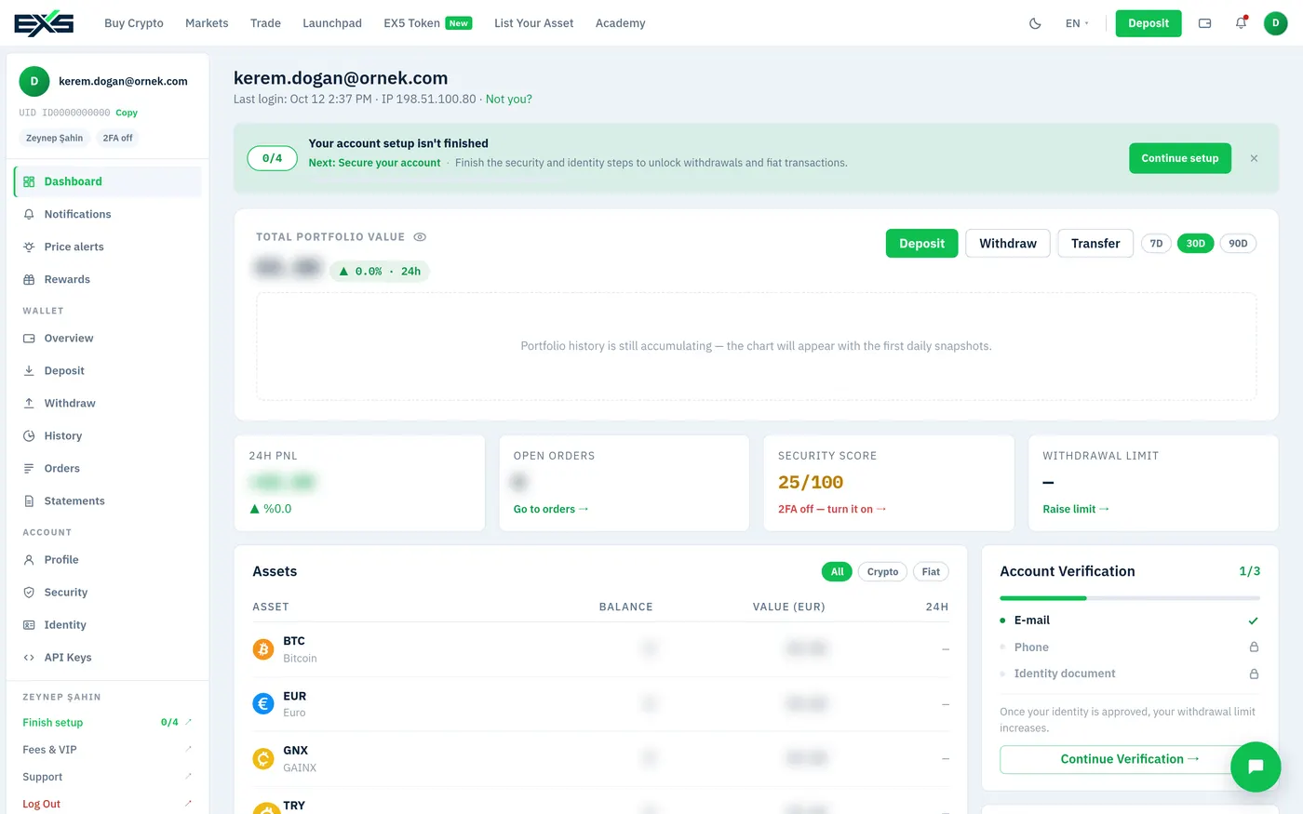Image resolution: width=1303 pixels, height=814 pixels.
Task: Click Raise limit link
Action: [x=1076, y=509]
